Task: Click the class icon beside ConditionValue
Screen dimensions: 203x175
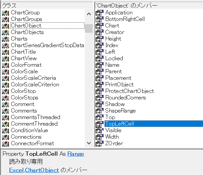Action: (6, 131)
